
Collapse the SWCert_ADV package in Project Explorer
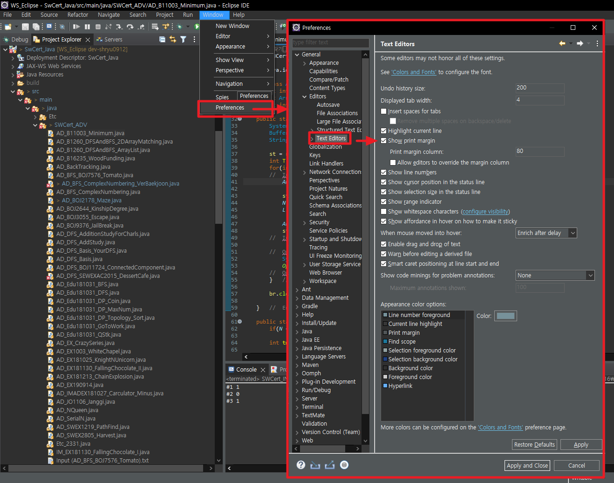35,125
